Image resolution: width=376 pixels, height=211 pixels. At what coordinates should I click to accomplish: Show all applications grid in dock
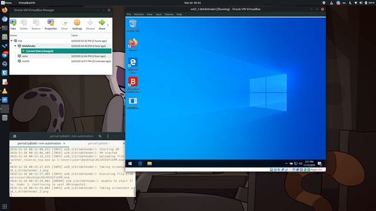tap(5, 206)
